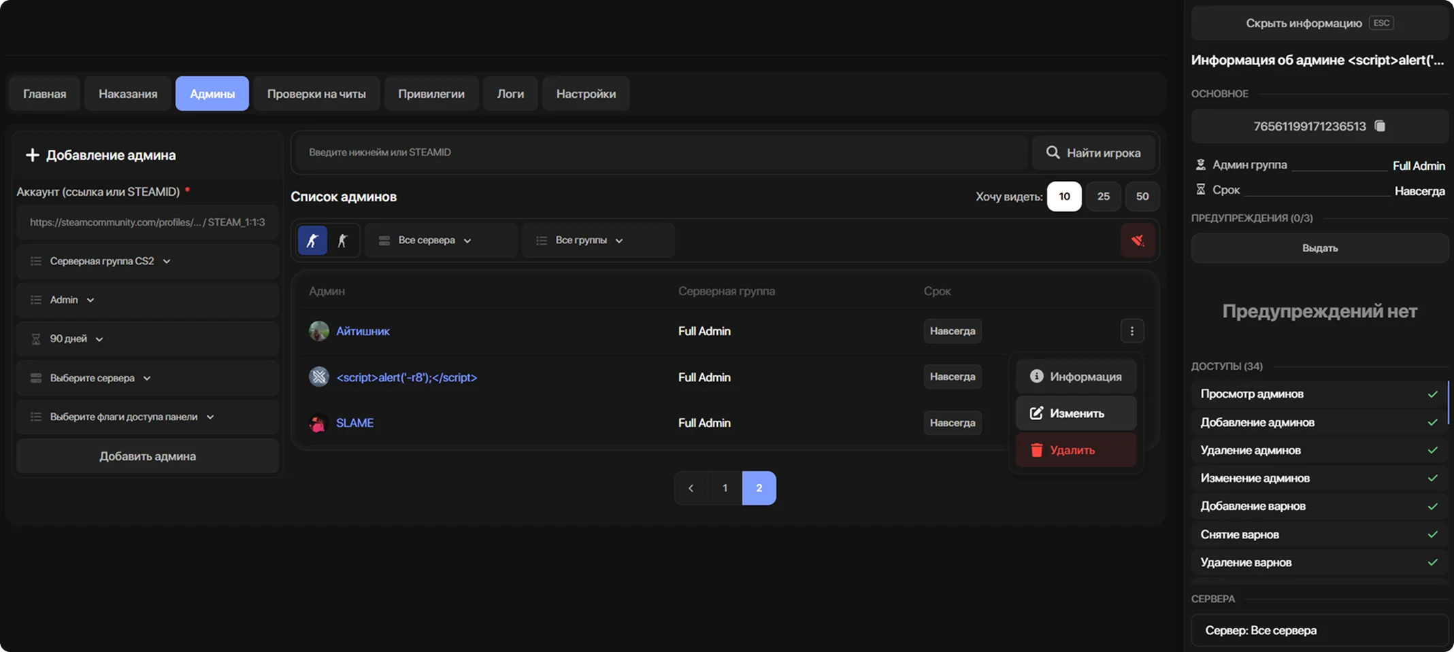Show 50 admins per page
1454x652 pixels.
[1142, 196]
